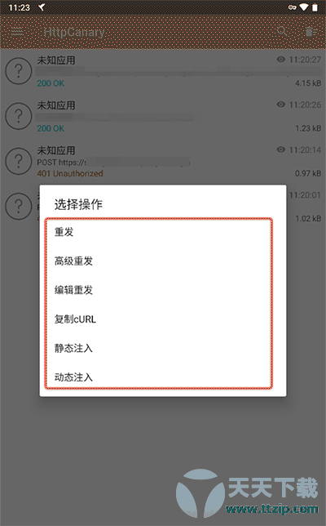
Task: Click question-mark app icon of 11:20:26 request
Action: tap(19, 116)
